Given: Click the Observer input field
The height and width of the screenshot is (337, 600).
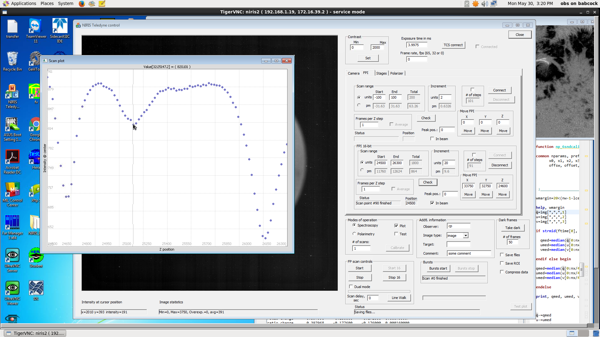Looking at the screenshot, I should click(458, 226).
